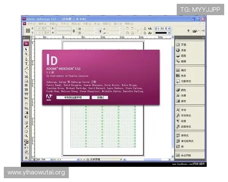Expand the collapsed toolbox using double arrows
This screenshot has width=228, height=182.
(x=24, y=38)
